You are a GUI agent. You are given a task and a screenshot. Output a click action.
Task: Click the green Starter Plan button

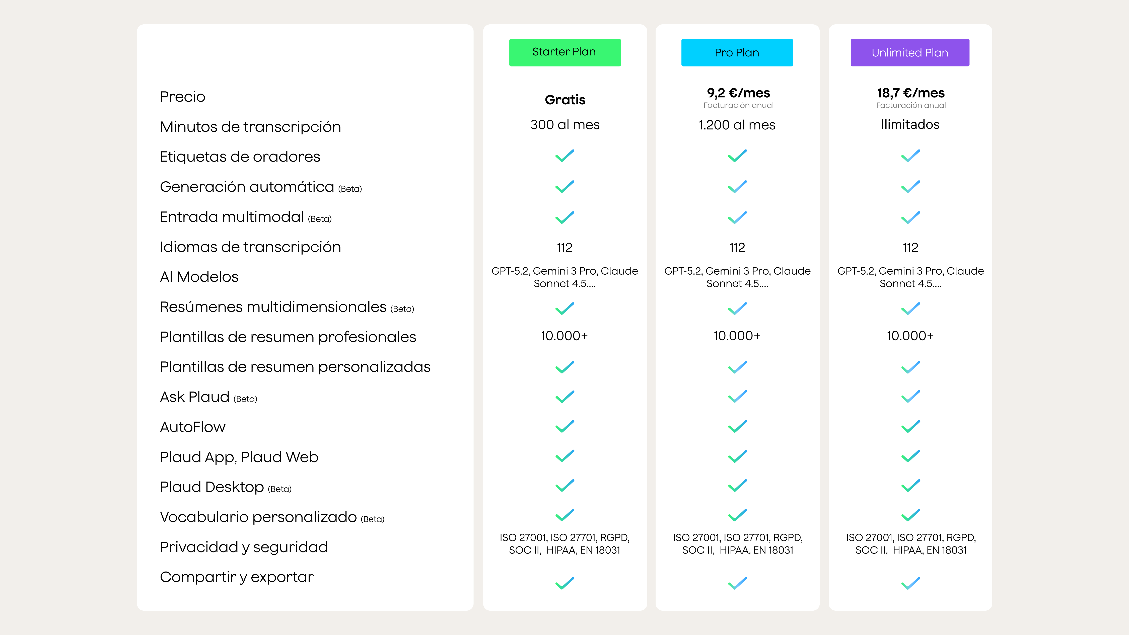564,53
